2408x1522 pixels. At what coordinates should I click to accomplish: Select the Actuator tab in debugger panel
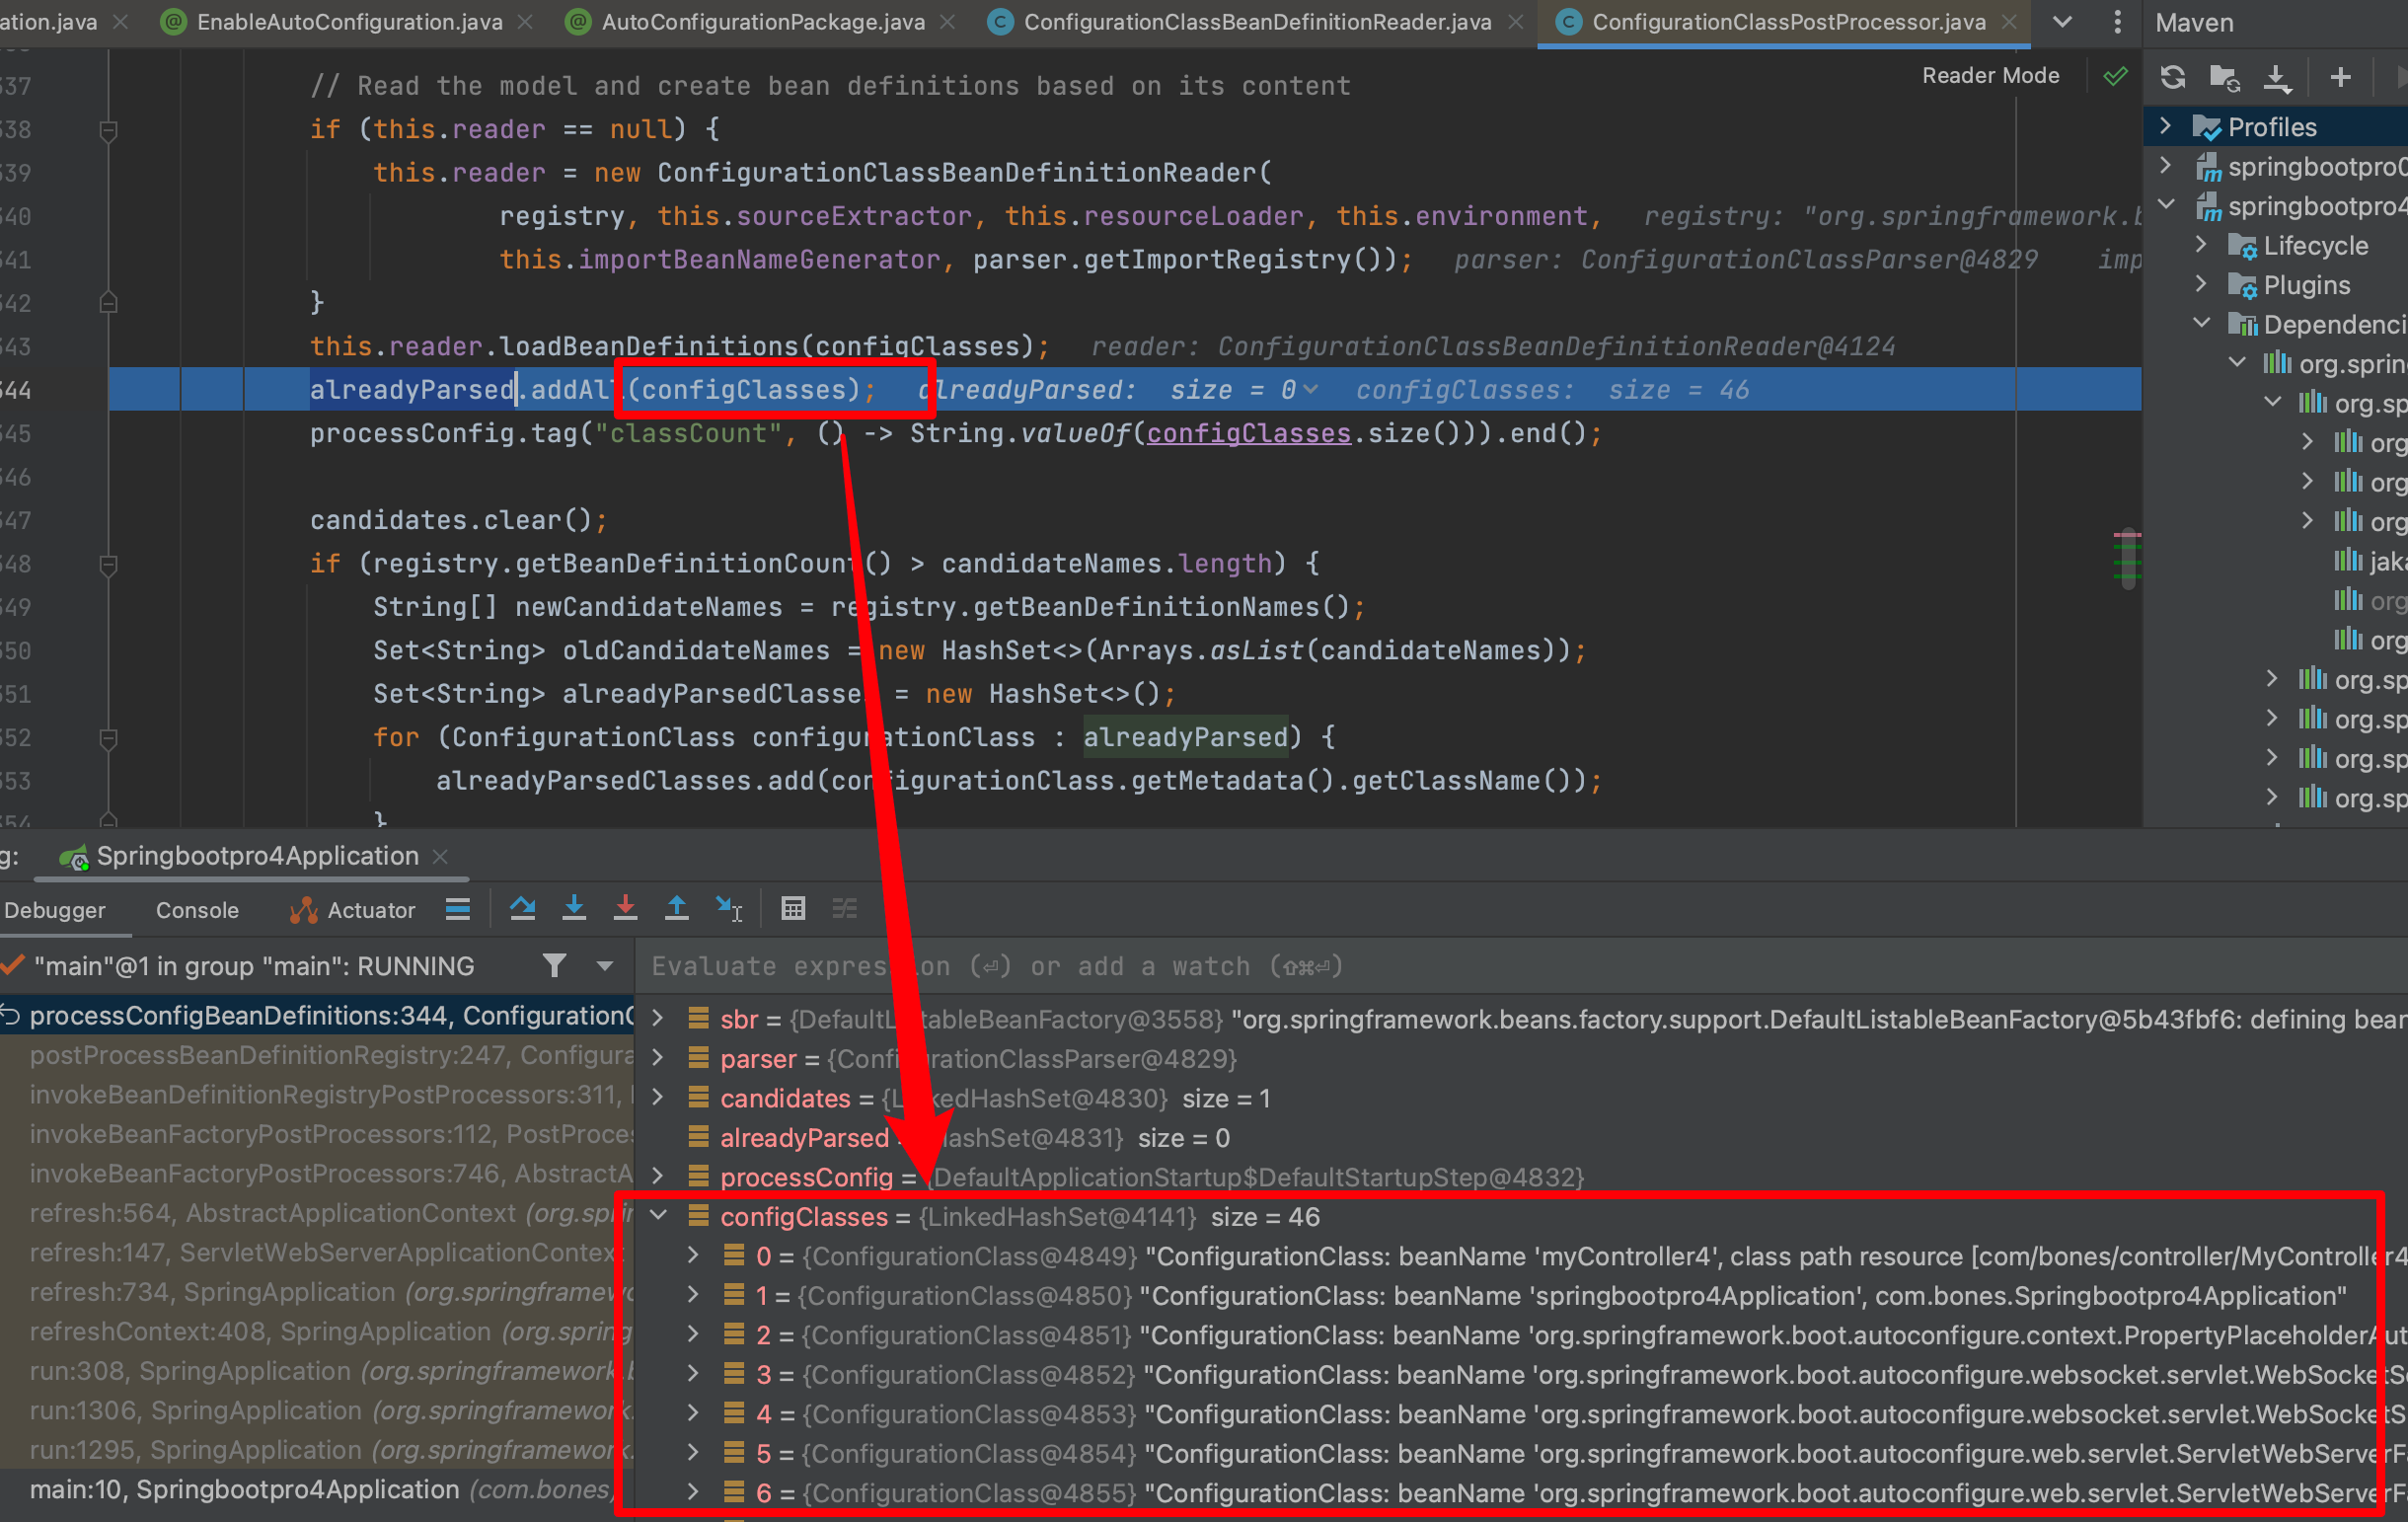pyautogui.click(x=354, y=908)
